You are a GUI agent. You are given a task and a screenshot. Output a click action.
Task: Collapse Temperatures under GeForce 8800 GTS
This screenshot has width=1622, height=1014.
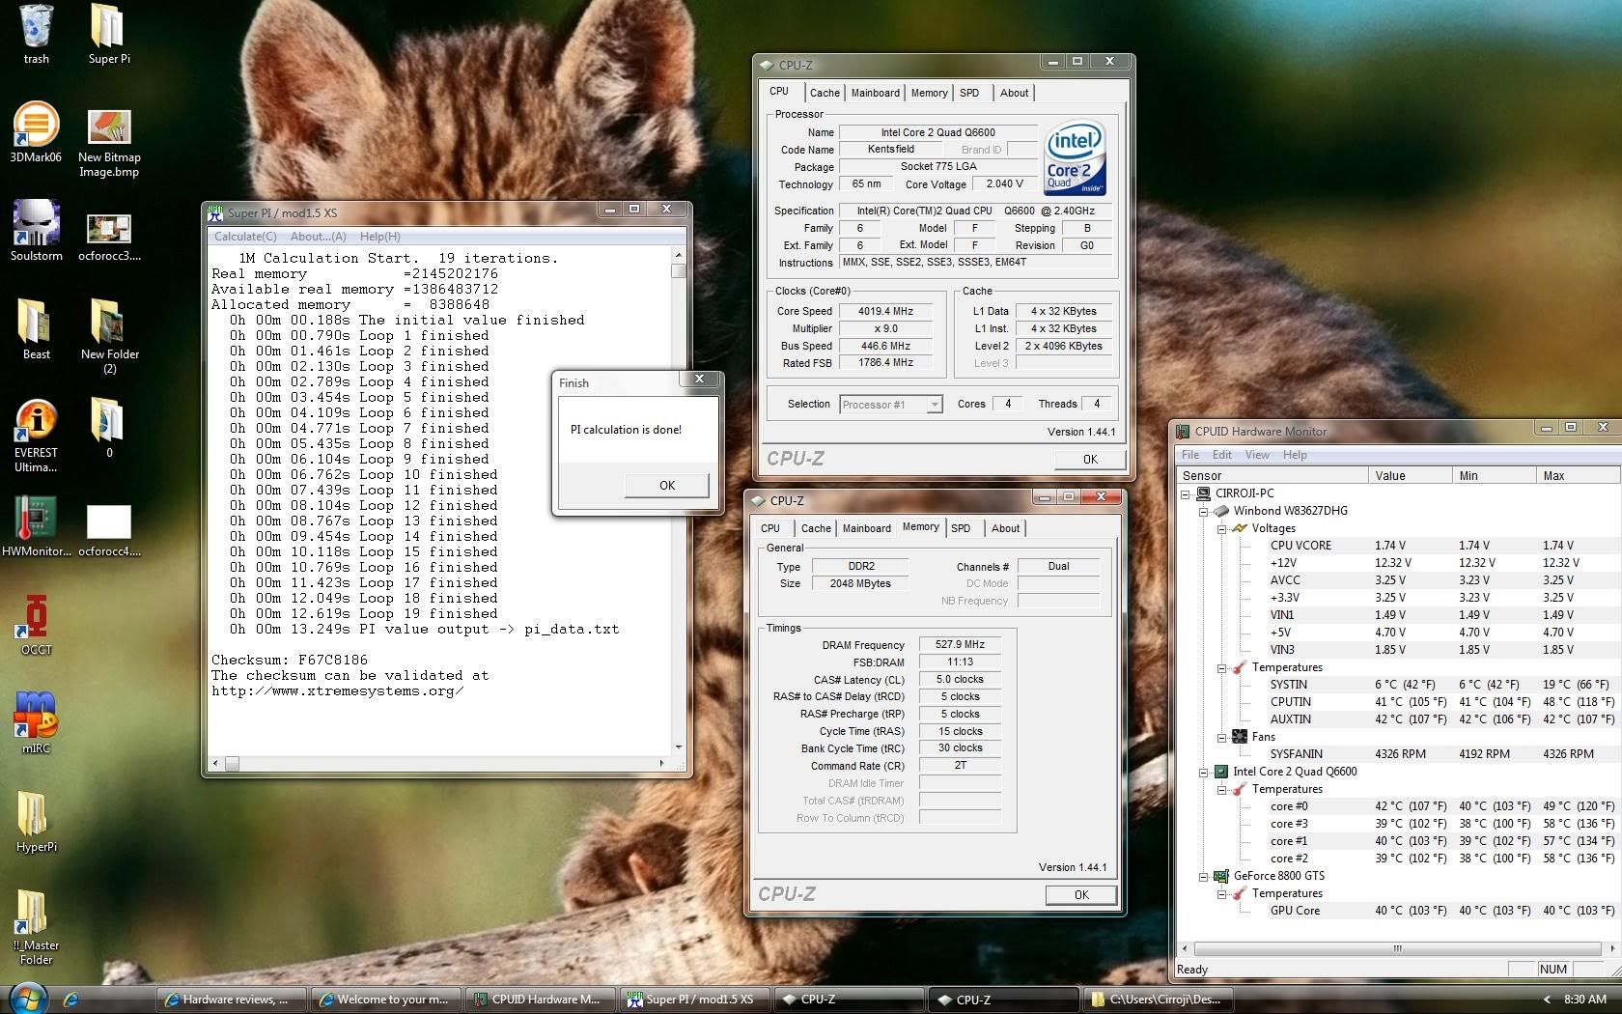(x=1221, y=893)
